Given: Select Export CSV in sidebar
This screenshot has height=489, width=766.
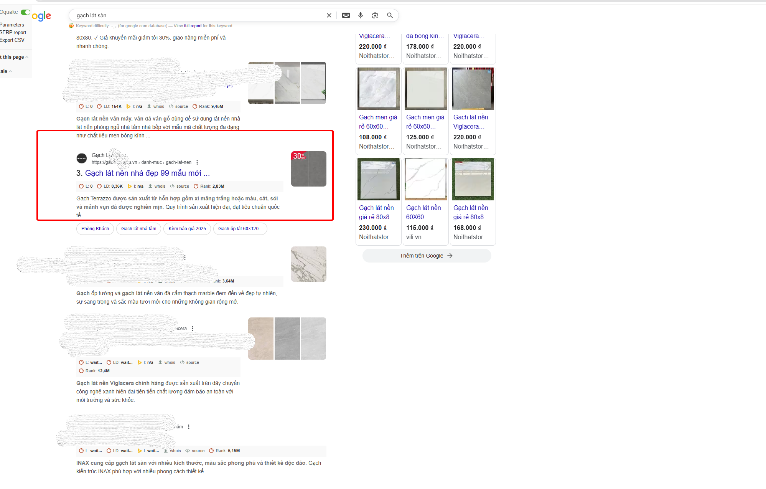Looking at the screenshot, I should pos(12,40).
